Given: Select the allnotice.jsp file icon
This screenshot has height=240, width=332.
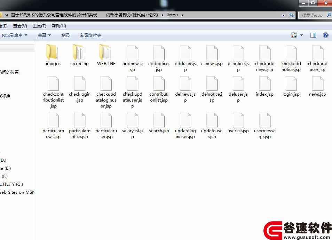Looking at the screenshot, I should (x=238, y=53).
